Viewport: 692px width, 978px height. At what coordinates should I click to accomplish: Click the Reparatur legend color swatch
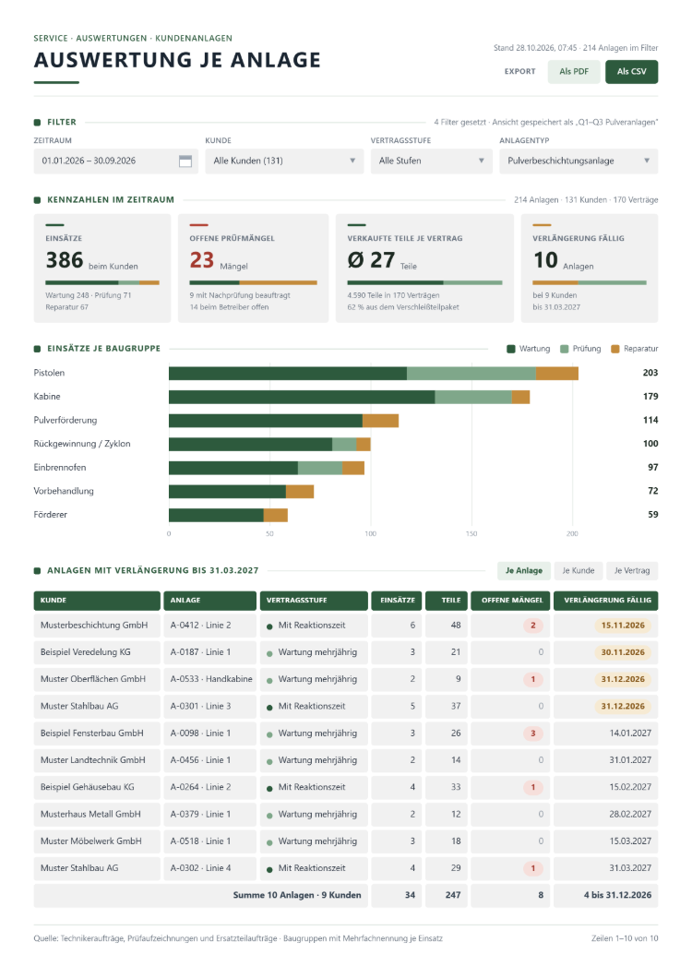coord(614,350)
